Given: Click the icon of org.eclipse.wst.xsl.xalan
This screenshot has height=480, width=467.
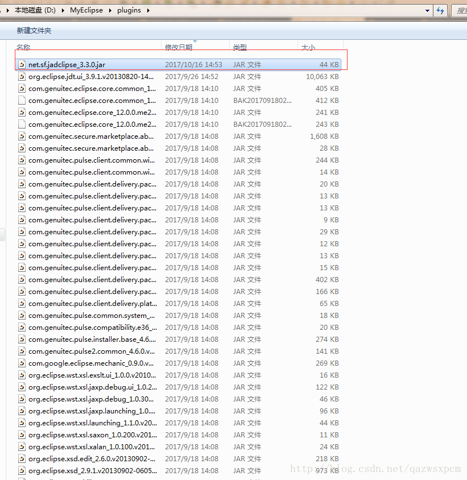Looking at the screenshot, I should 22,446.
